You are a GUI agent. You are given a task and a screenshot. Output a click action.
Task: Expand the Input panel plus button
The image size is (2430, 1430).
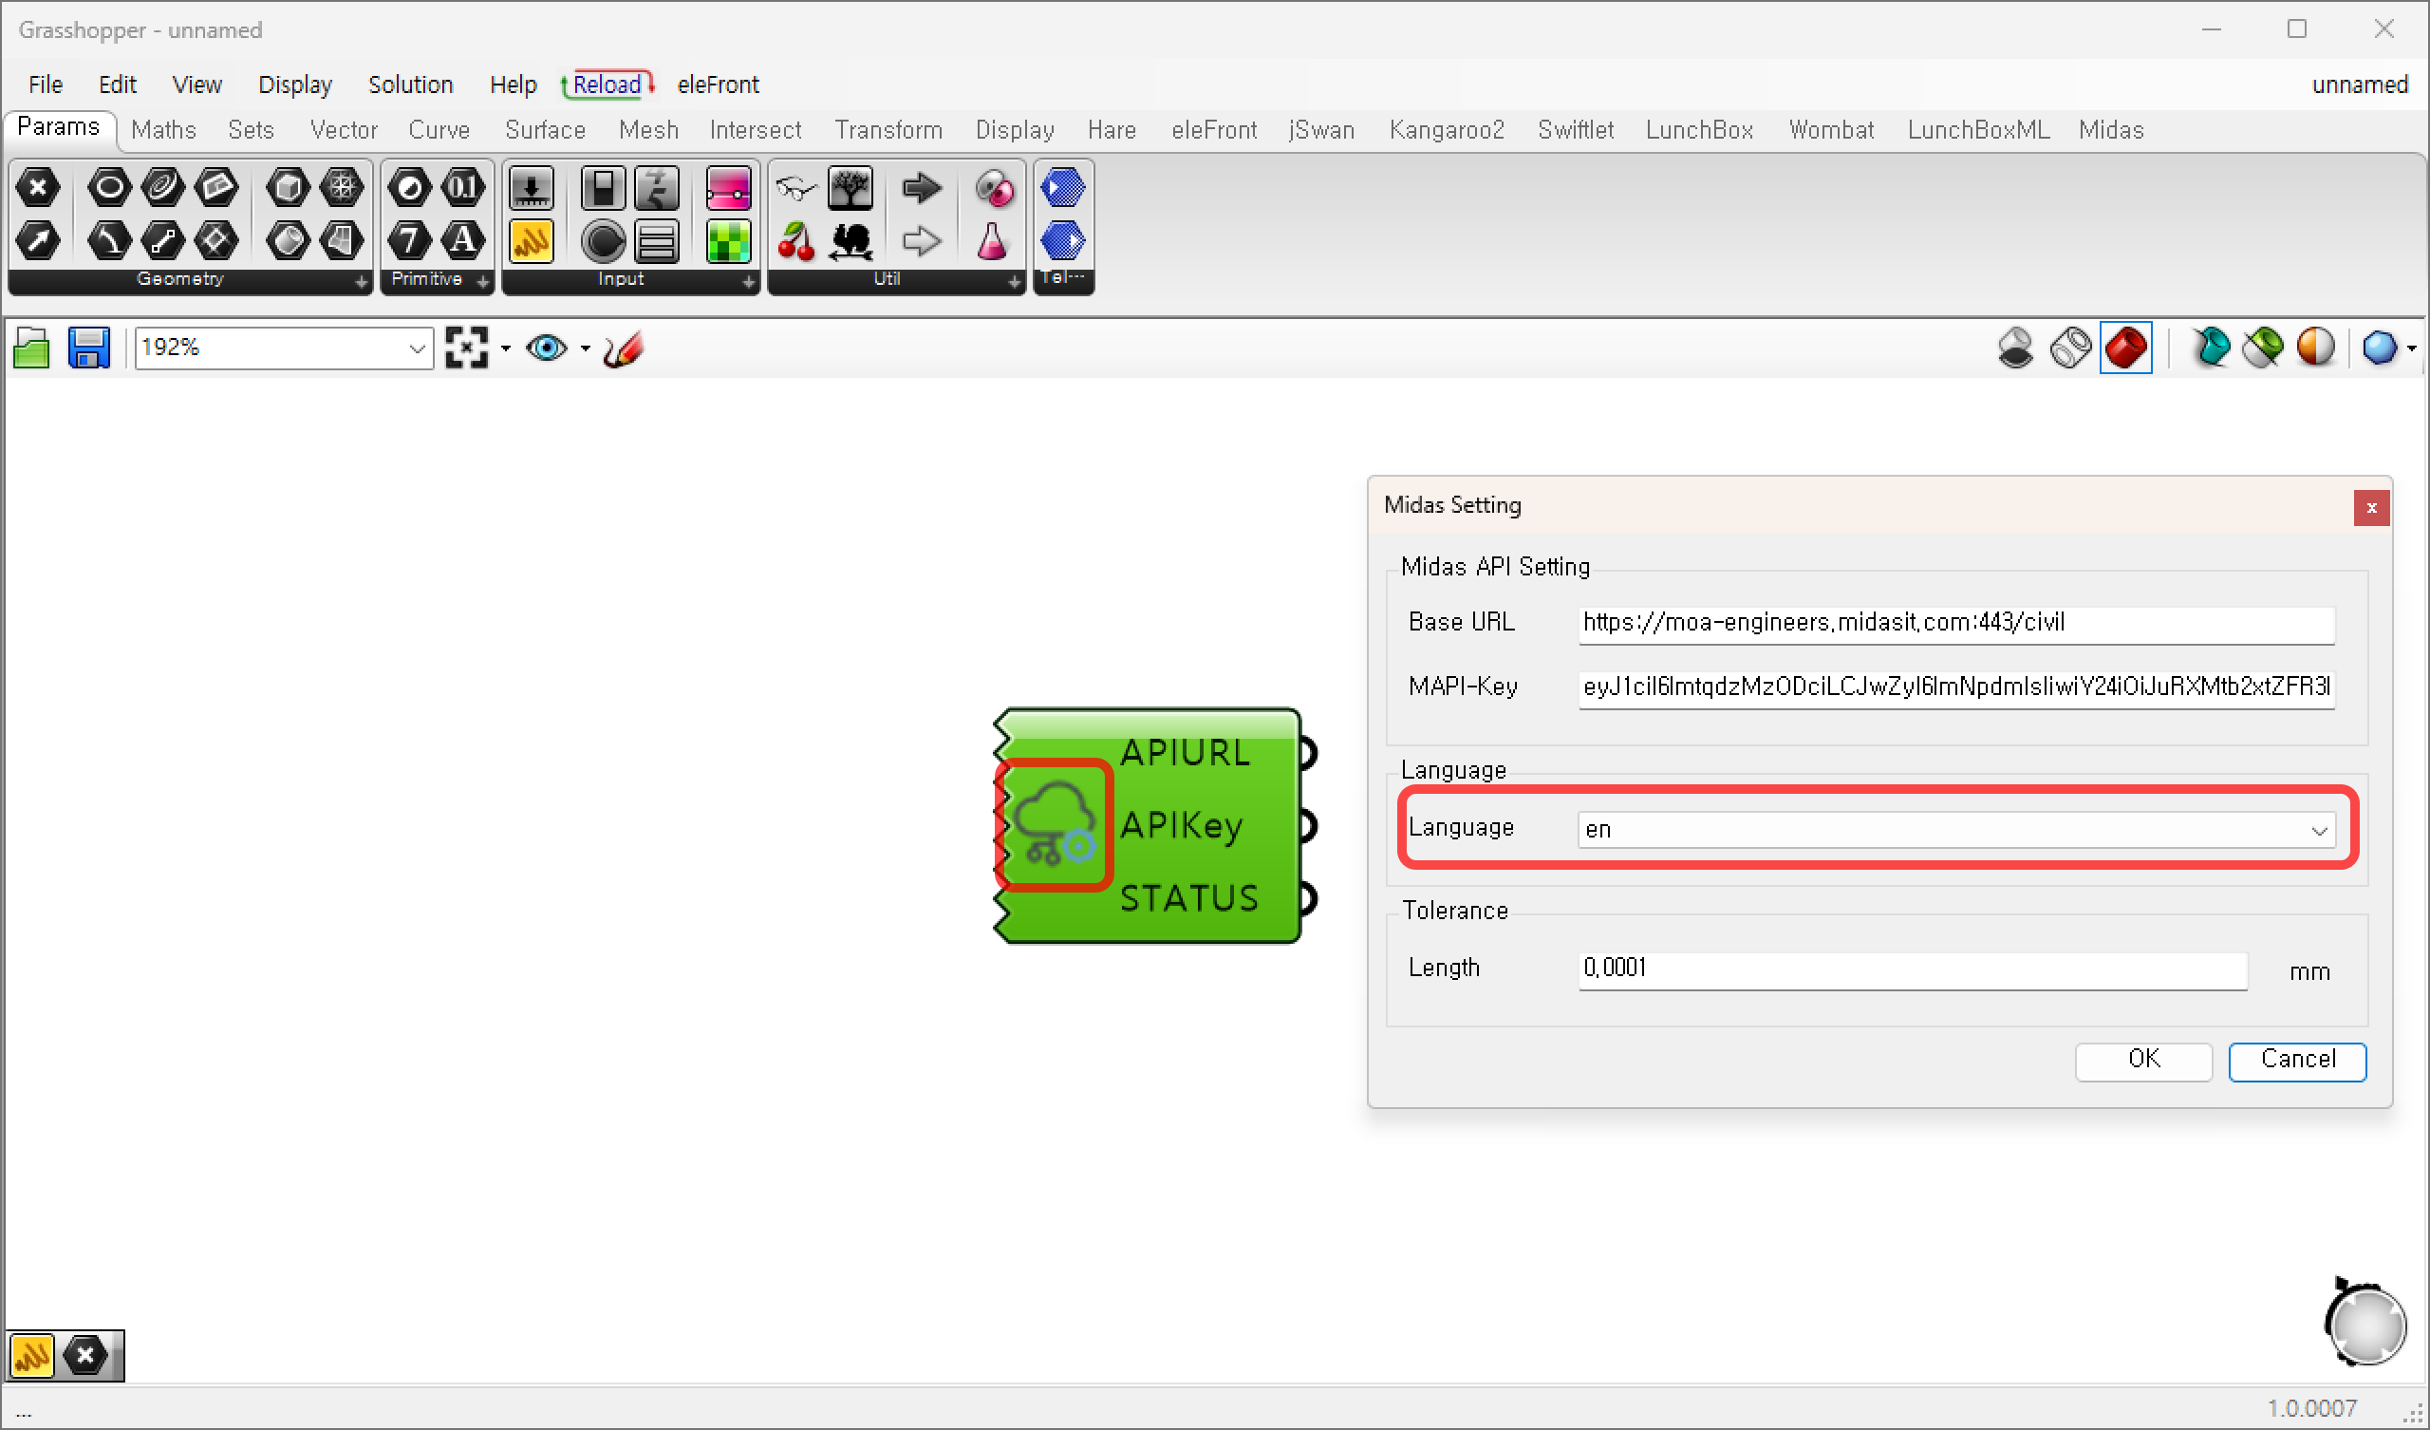coord(748,282)
